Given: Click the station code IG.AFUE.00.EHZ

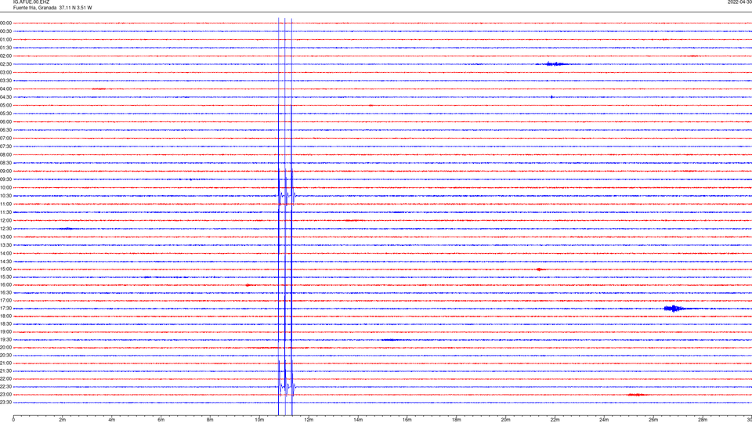Looking at the screenshot, I should (31, 2).
